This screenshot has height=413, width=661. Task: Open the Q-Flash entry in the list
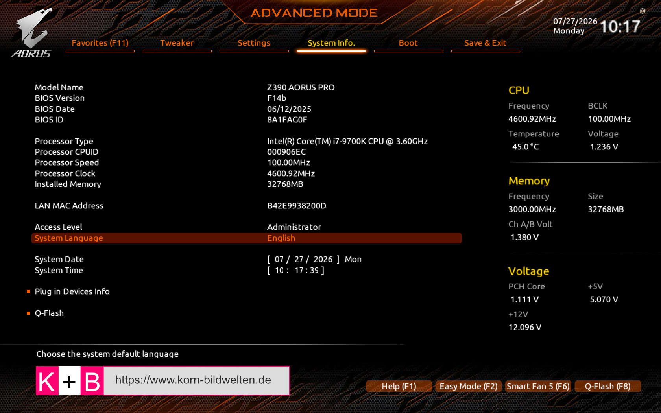click(x=49, y=313)
